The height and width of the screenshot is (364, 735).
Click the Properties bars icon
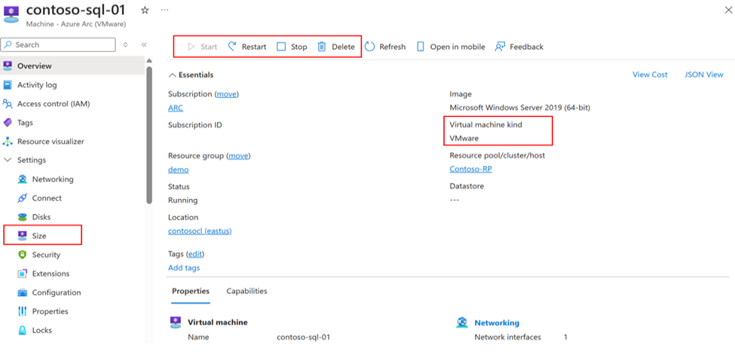click(22, 311)
